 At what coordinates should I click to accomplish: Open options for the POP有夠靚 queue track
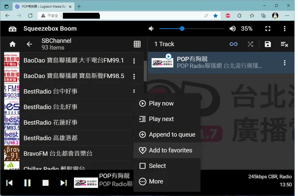coord(284,63)
